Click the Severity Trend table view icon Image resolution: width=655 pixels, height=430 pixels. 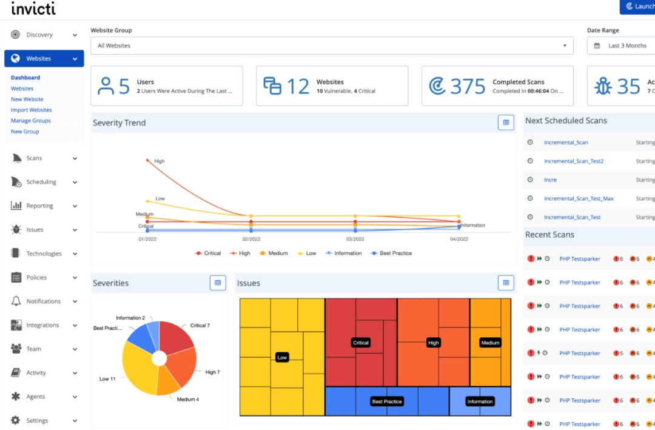point(506,123)
